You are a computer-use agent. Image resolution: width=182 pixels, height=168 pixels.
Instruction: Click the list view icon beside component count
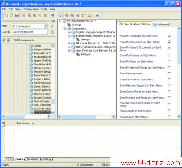point(9,40)
